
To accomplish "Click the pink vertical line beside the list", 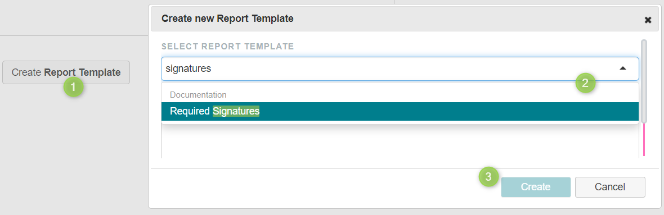I will point(644,140).
